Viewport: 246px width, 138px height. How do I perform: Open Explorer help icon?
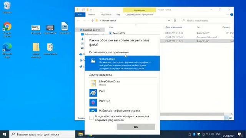click(x=231, y=15)
